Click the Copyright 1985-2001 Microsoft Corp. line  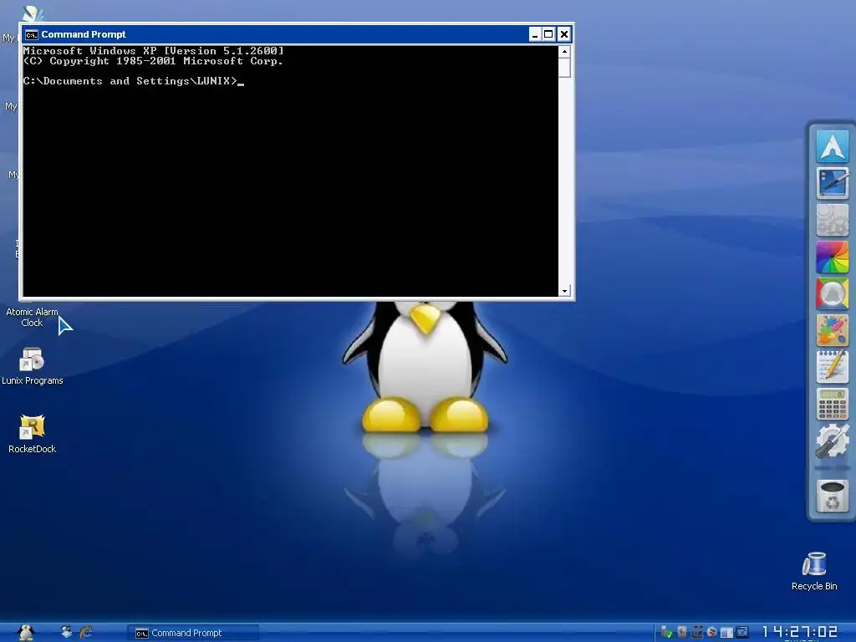point(154,61)
